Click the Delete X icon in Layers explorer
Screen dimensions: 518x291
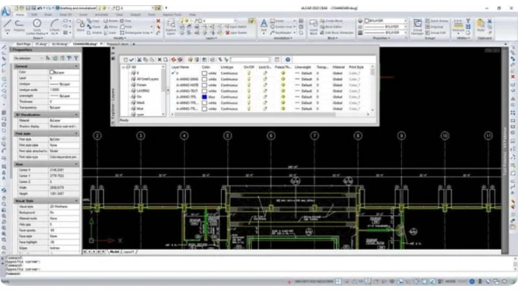pos(159,59)
